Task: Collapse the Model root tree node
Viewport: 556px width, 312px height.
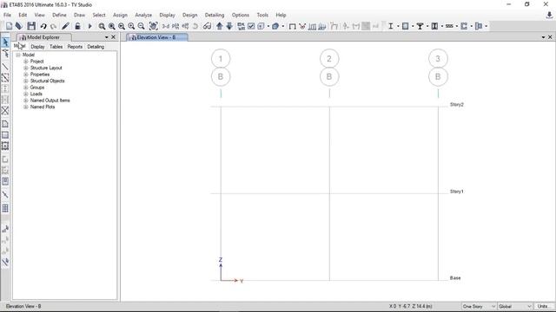Action: coord(18,55)
